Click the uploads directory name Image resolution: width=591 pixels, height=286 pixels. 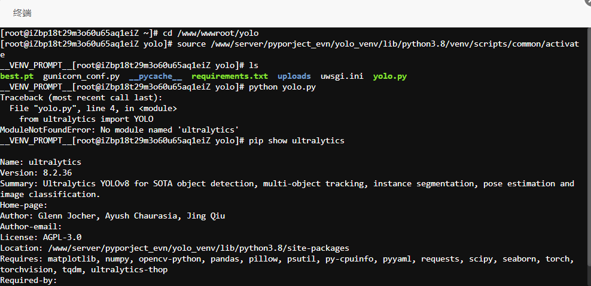[294, 76]
